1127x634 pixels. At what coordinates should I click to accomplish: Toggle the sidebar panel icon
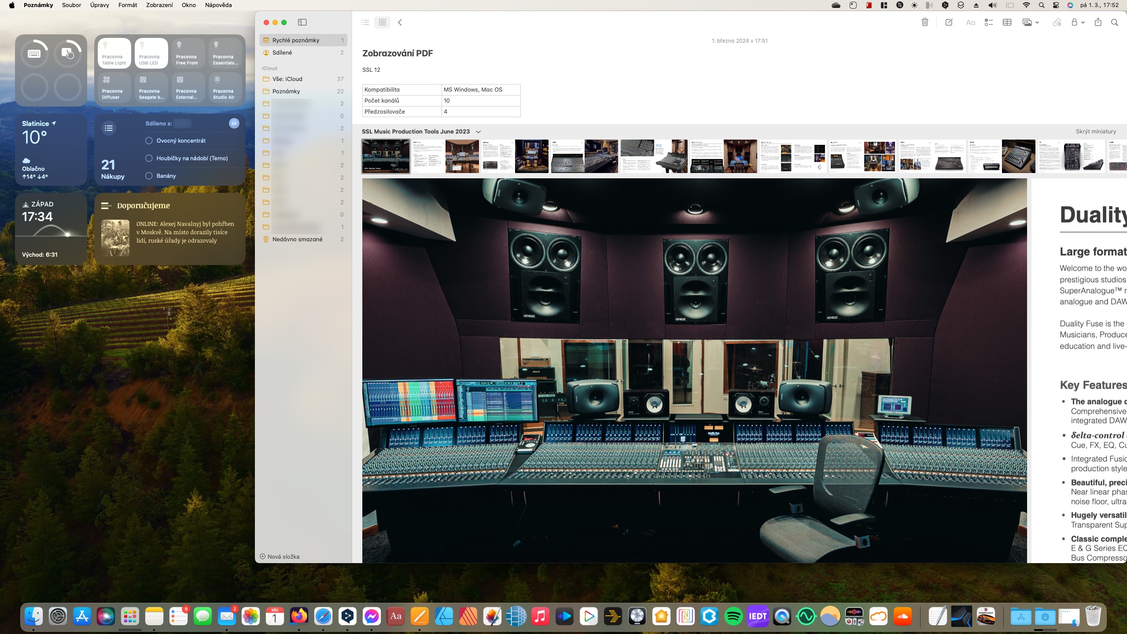(x=302, y=22)
